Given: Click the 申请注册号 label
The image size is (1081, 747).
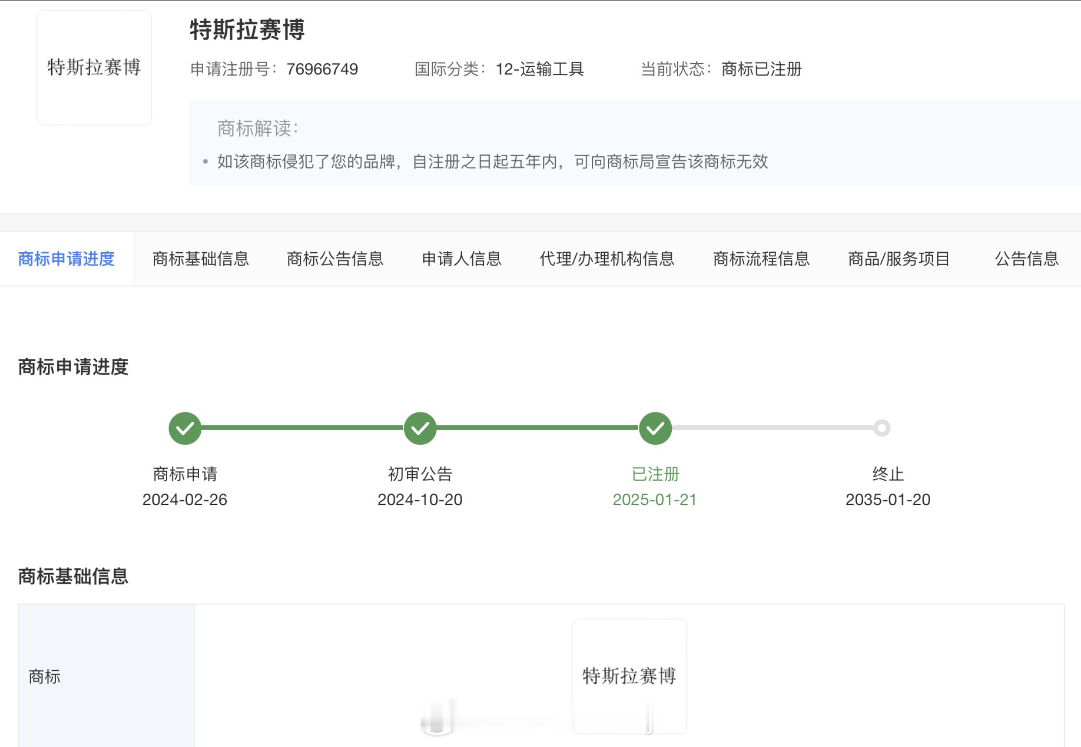Looking at the screenshot, I should coord(234,69).
